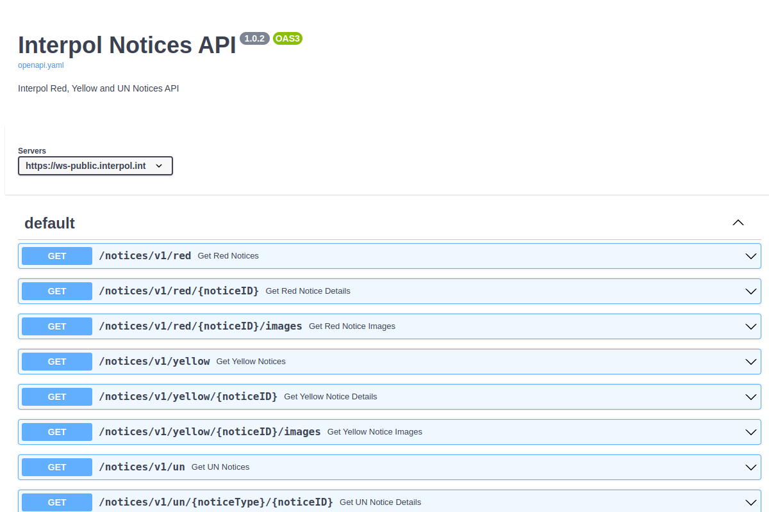Select the /notices/v1/yellow path
The height and width of the screenshot is (512, 769).
pos(154,362)
